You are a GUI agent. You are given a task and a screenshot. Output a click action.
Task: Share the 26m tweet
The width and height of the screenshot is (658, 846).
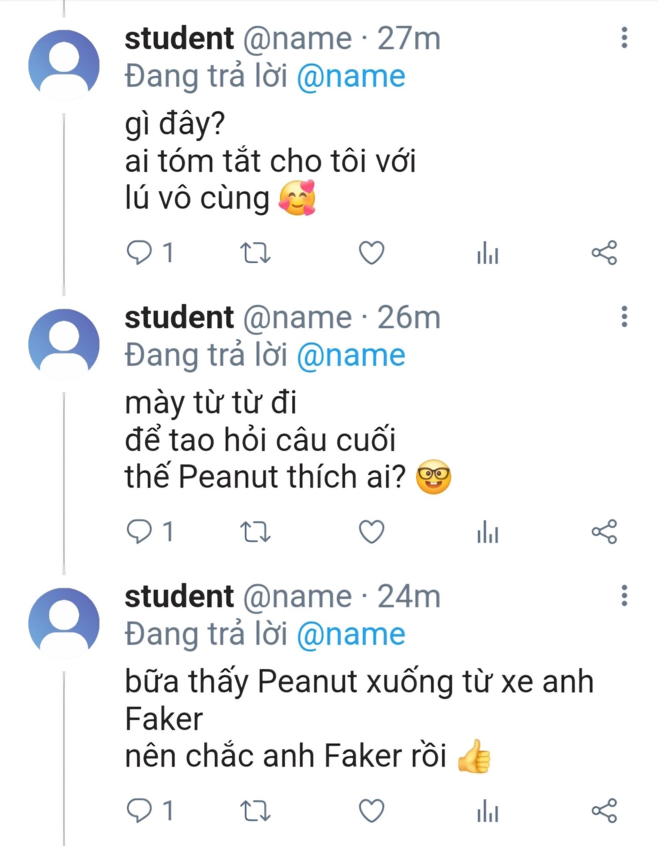[604, 531]
